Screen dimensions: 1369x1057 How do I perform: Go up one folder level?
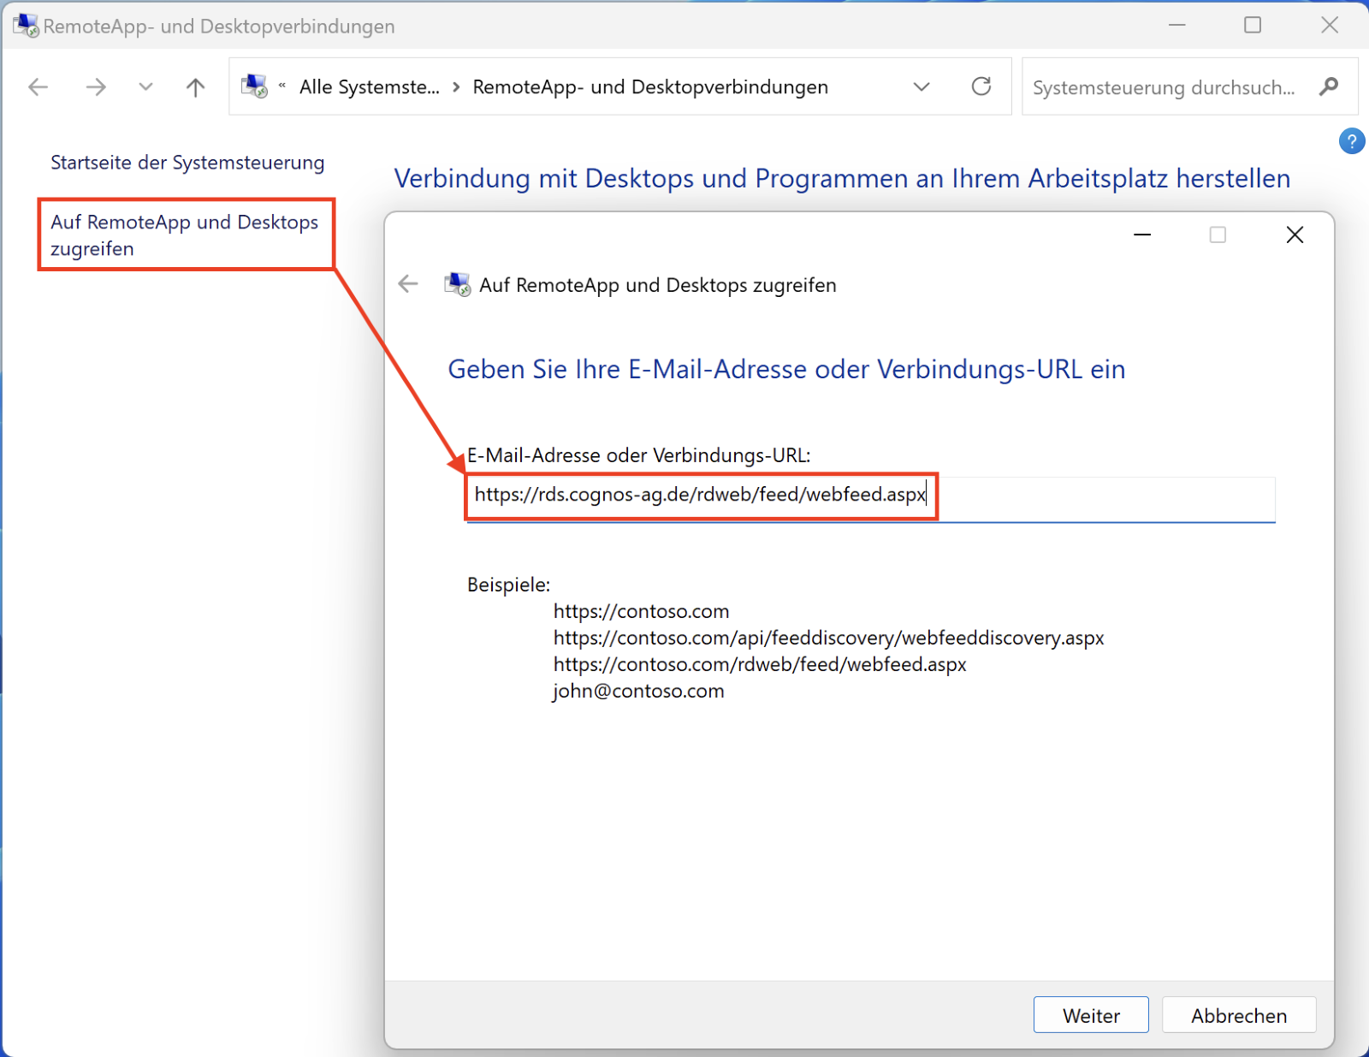click(x=196, y=86)
